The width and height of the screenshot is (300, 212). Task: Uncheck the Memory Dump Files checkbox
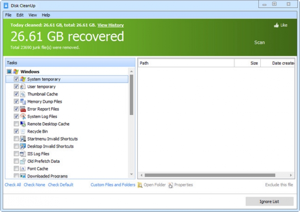[16, 101]
